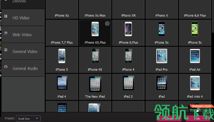
Task: Click the Web Video category icon
Action: click(x=6, y=33)
